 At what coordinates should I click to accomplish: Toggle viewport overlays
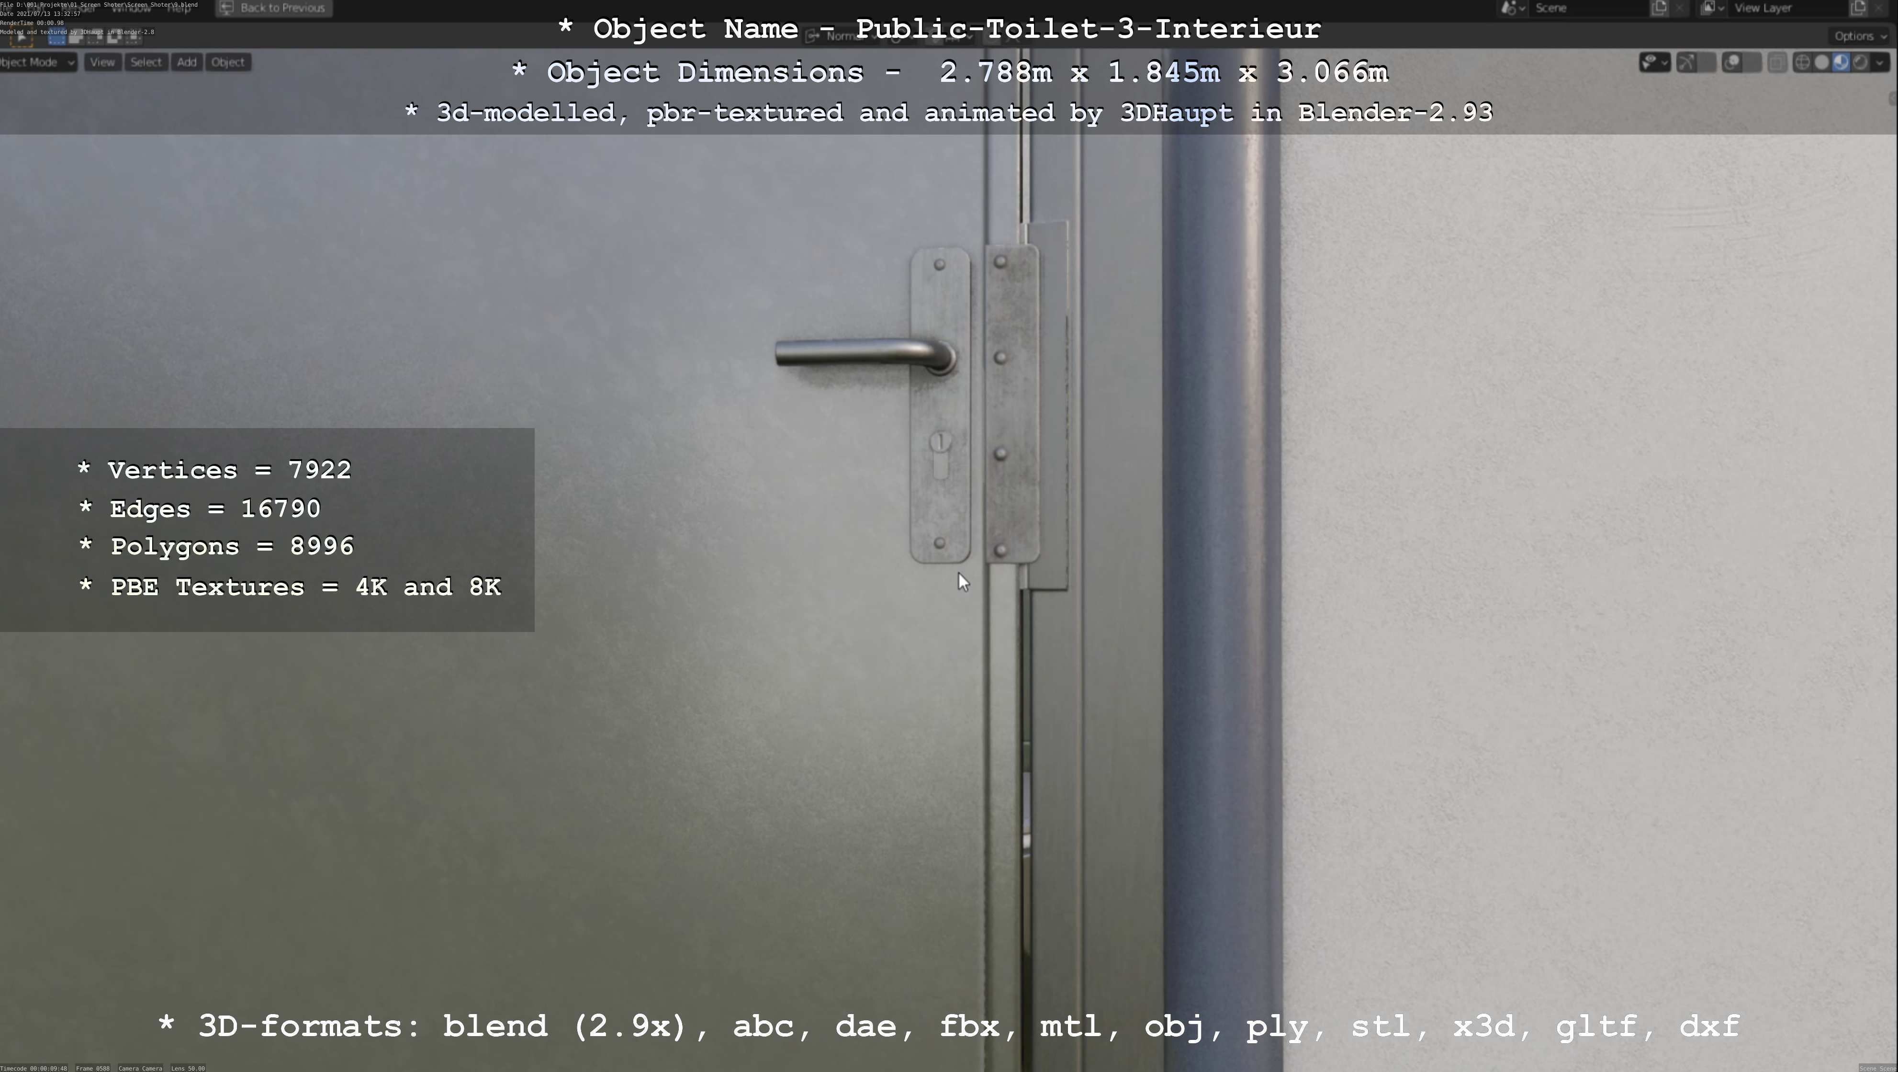pyautogui.click(x=1733, y=62)
